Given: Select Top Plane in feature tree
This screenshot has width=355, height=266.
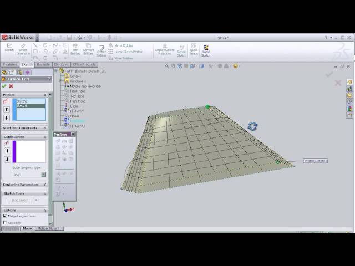Looking at the screenshot, I should pos(77,96).
